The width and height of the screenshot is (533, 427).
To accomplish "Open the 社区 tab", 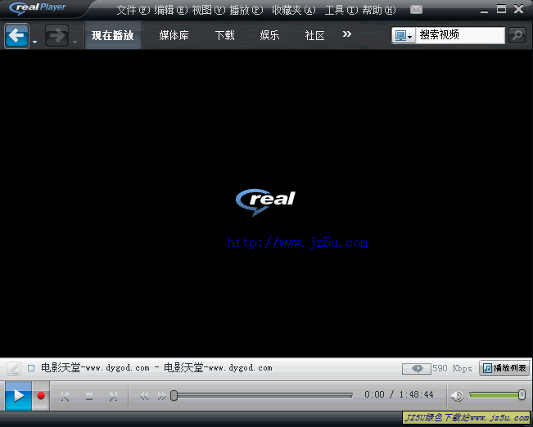I will (x=314, y=35).
